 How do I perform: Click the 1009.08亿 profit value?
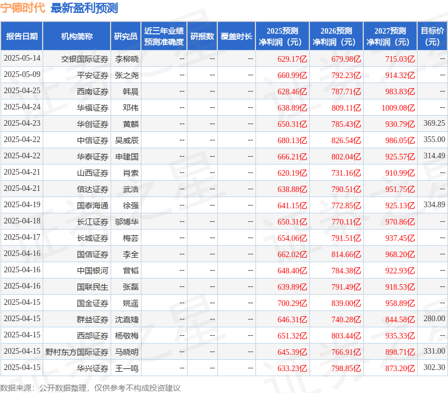tap(398, 108)
